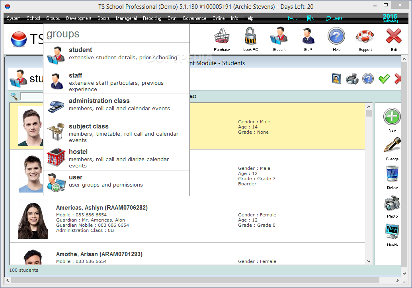Click student list scroll-down arrow
The width and height of the screenshot is (412, 288).
[x=369, y=261]
